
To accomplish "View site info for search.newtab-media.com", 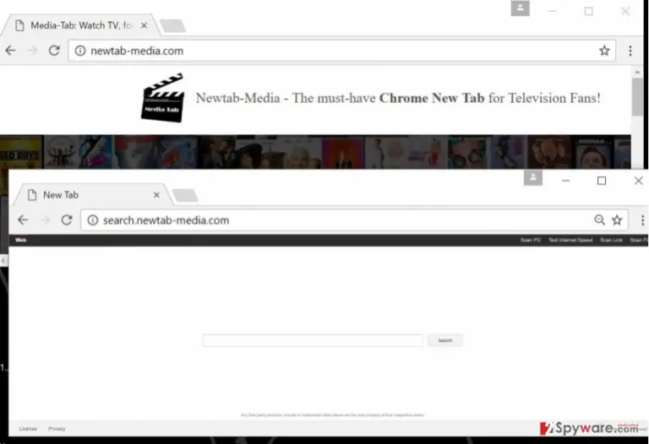I will coord(93,220).
